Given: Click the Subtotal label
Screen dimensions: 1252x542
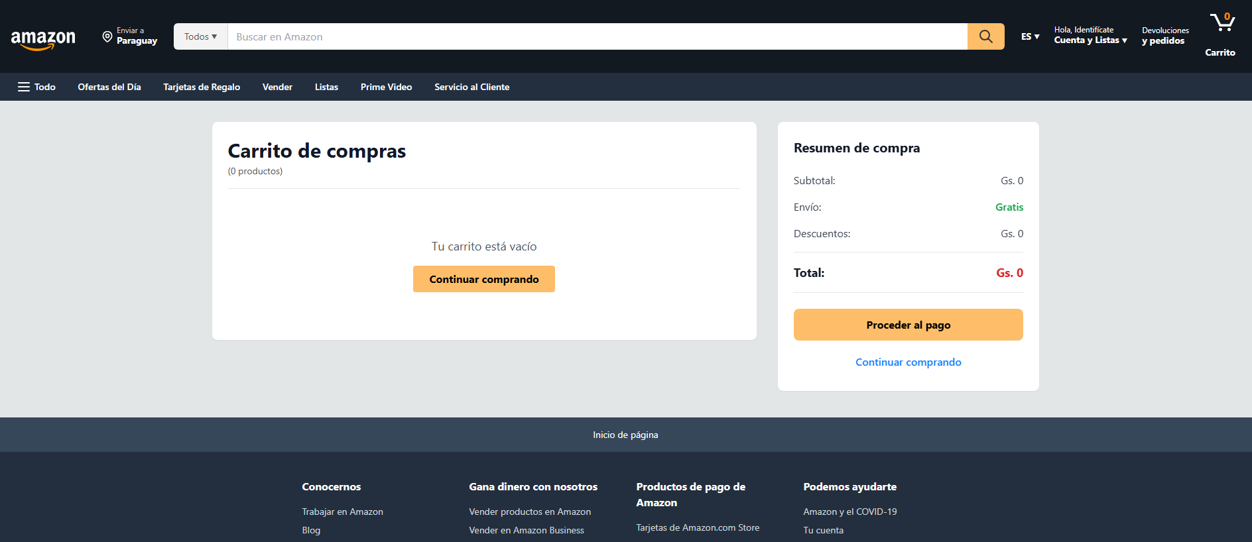Looking at the screenshot, I should point(814,181).
